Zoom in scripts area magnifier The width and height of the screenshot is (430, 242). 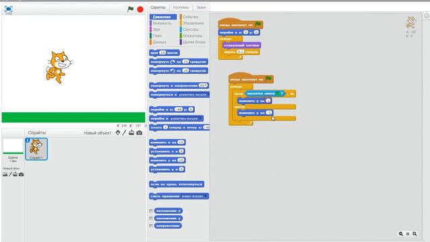pyautogui.click(x=415, y=234)
